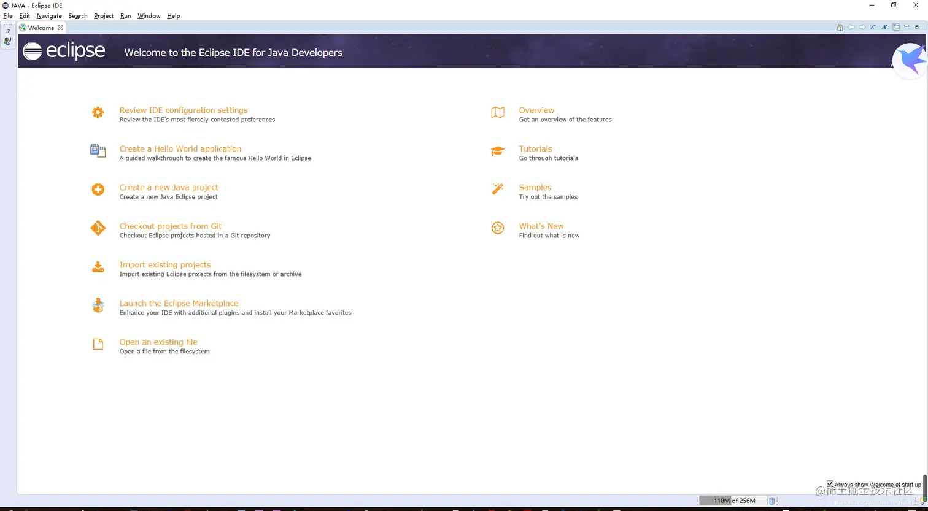Toggle the customize page layout icon
The width and height of the screenshot is (928, 511).
point(896,27)
